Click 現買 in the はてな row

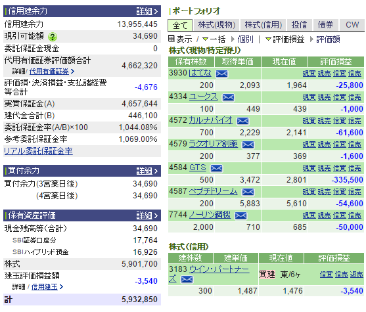point(309,74)
